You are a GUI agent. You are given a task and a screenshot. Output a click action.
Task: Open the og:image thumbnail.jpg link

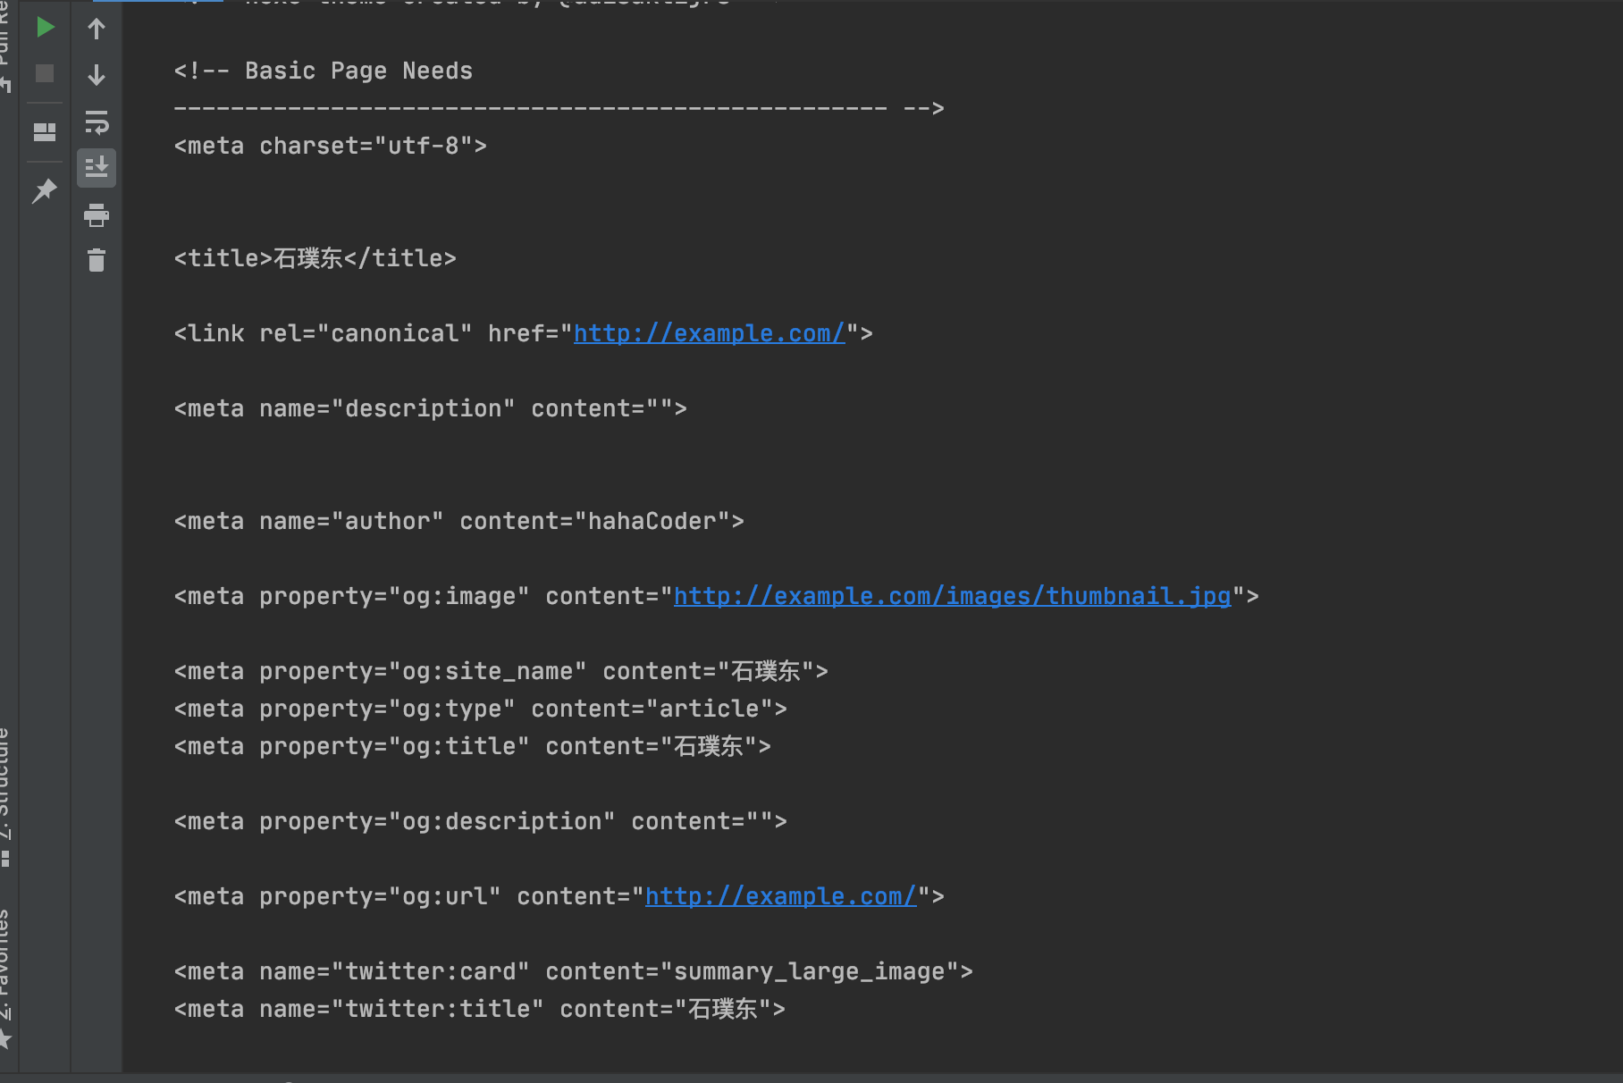click(x=952, y=596)
